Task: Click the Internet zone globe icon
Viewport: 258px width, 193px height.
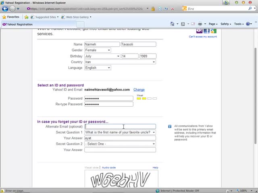Action: pyautogui.click(x=158, y=191)
